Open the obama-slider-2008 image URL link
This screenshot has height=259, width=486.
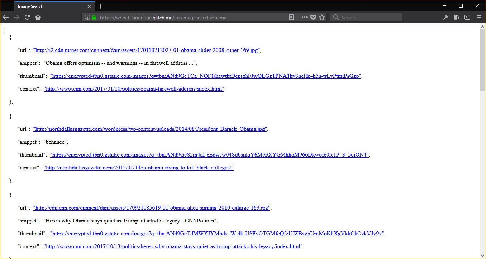point(147,50)
